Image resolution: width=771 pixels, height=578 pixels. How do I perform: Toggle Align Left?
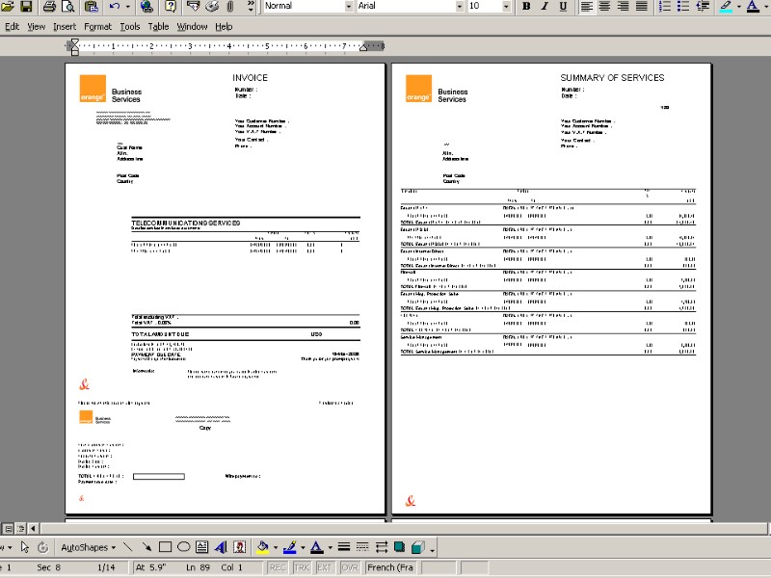pyautogui.click(x=586, y=7)
